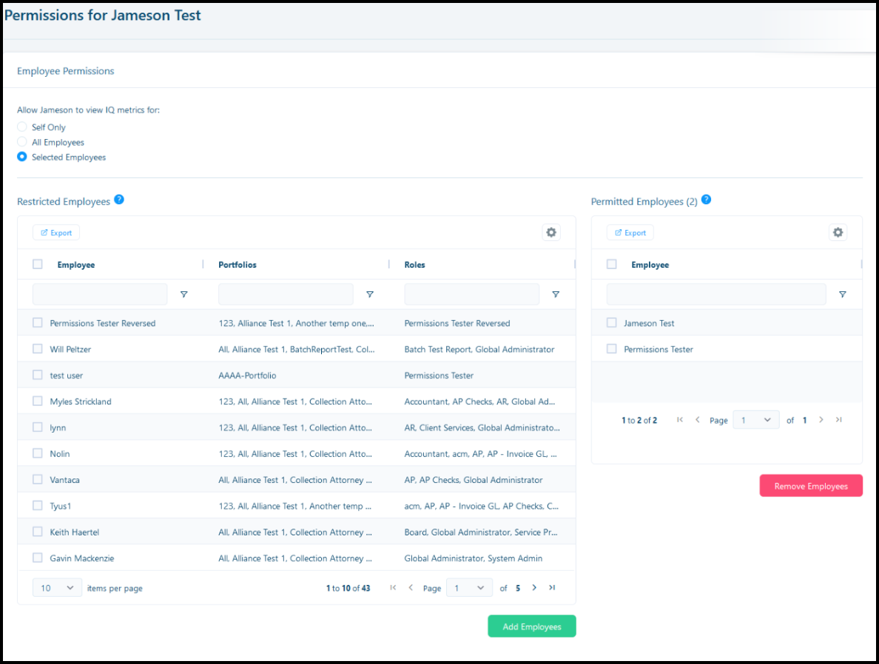Go to first page in Restricted Employees pager
Image resolution: width=879 pixels, height=664 pixels.
tap(393, 587)
